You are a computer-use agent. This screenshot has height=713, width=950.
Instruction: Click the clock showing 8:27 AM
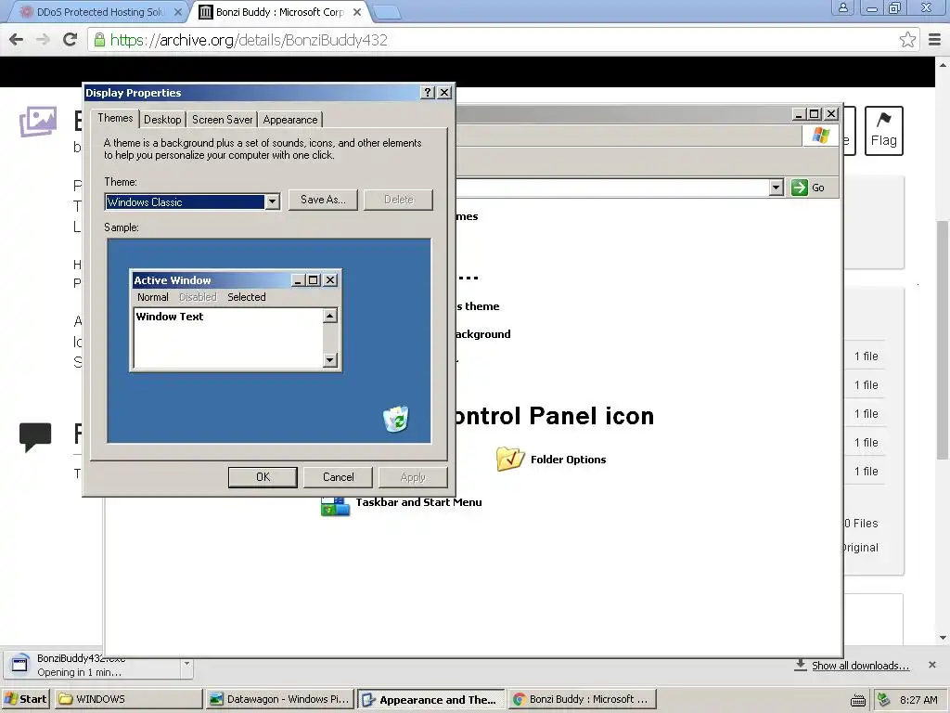[x=918, y=700]
